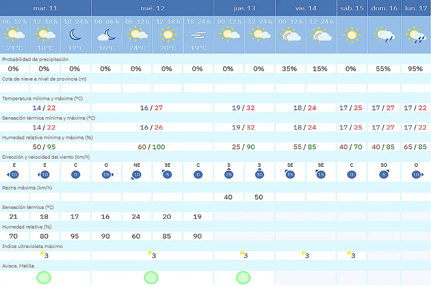
Task: Select the mié. 12 day header
Action: pos(152,8)
